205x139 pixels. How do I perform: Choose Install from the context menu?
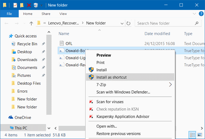pos(101,70)
